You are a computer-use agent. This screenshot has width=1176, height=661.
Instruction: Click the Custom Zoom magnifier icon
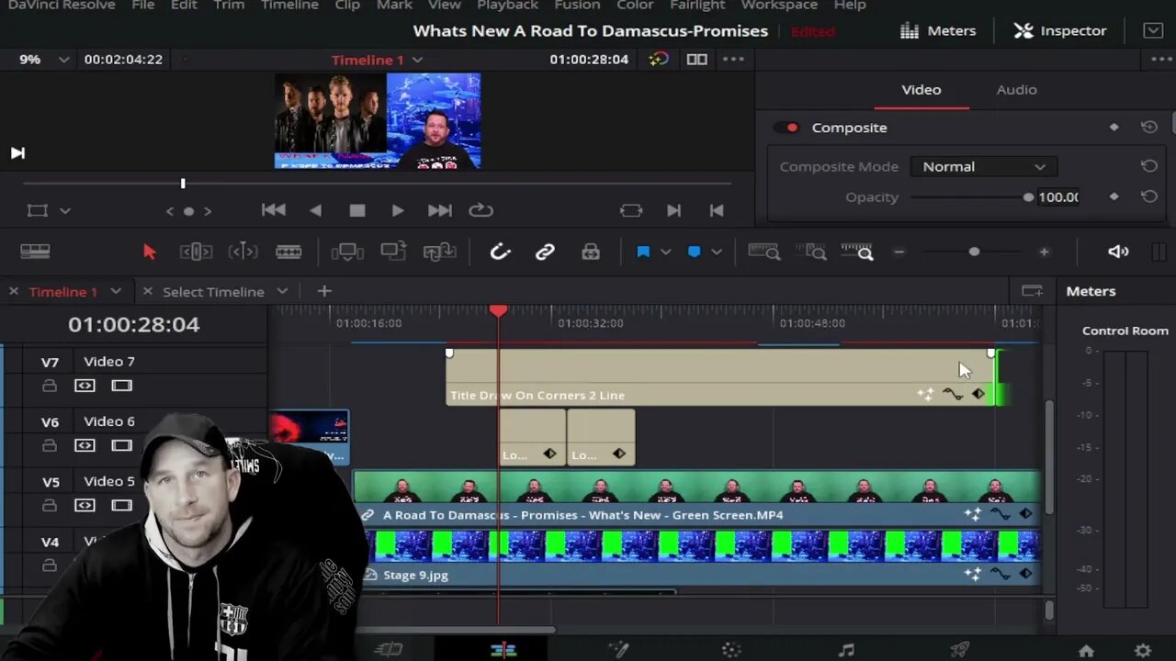pos(857,252)
